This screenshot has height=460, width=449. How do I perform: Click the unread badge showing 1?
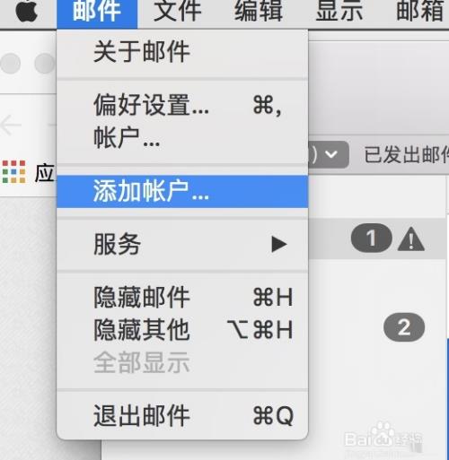pos(371,238)
